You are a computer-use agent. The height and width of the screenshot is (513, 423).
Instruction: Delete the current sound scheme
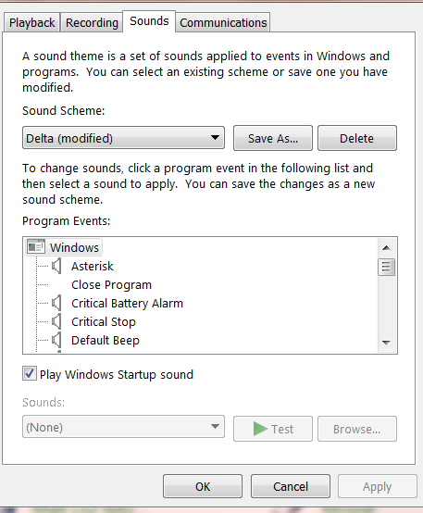tap(357, 138)
